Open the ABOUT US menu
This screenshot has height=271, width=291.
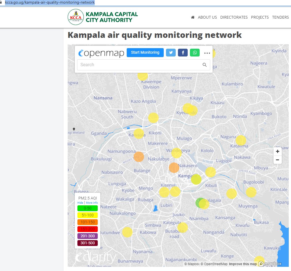click(x=207, y=17)
